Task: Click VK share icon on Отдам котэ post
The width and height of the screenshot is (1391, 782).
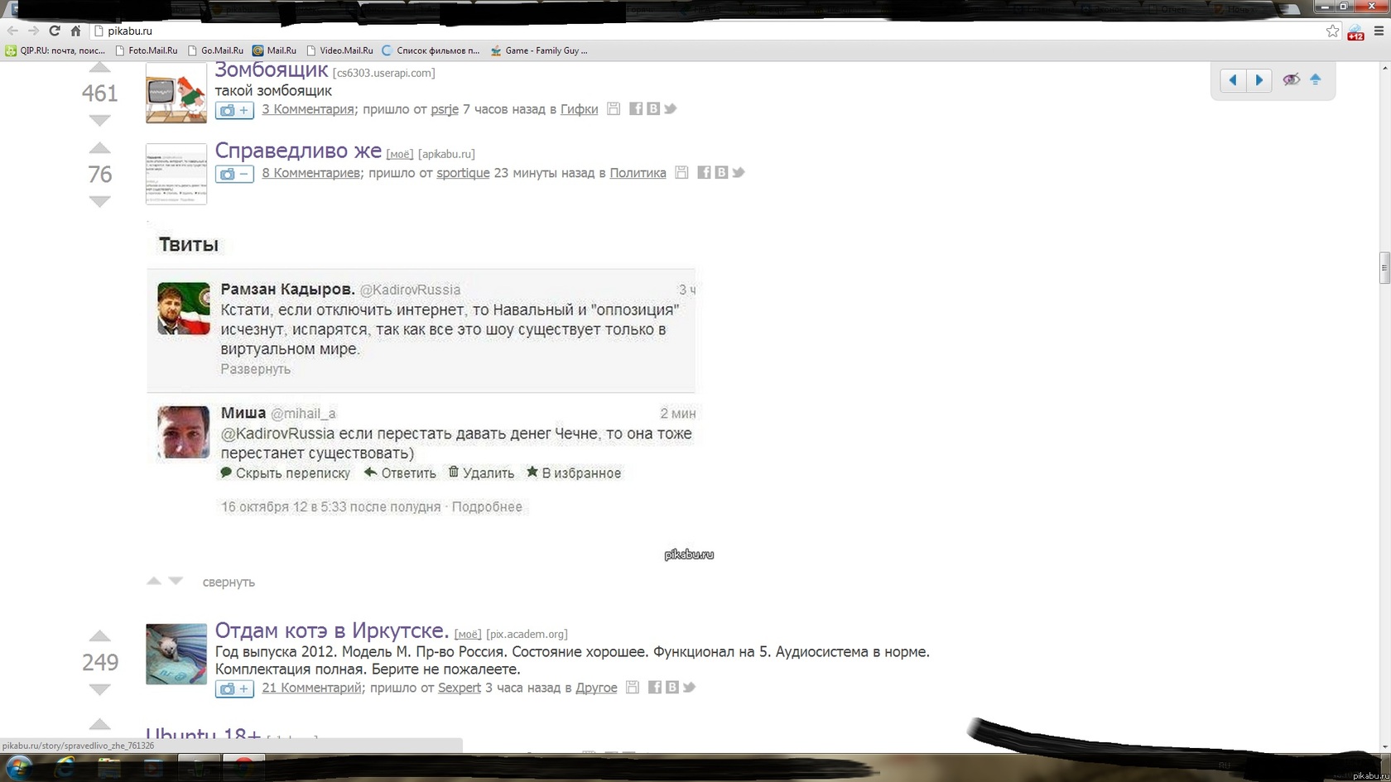Action: (672, 688)
